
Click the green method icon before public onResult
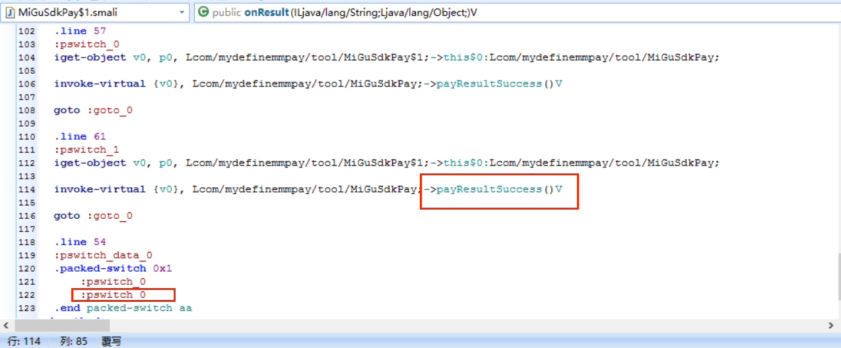pyautogui.click(x=203, y=12)
